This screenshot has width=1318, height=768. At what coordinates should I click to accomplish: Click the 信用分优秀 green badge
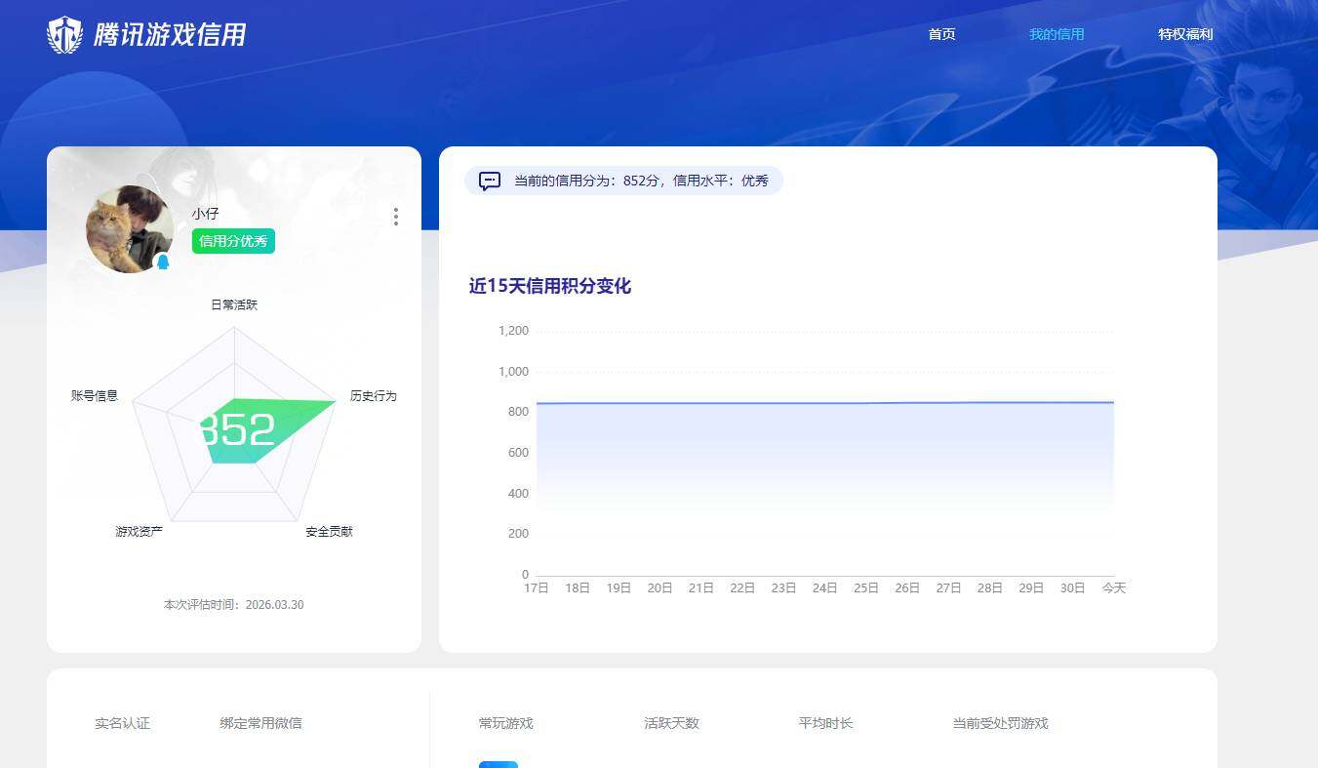point(233,241)
